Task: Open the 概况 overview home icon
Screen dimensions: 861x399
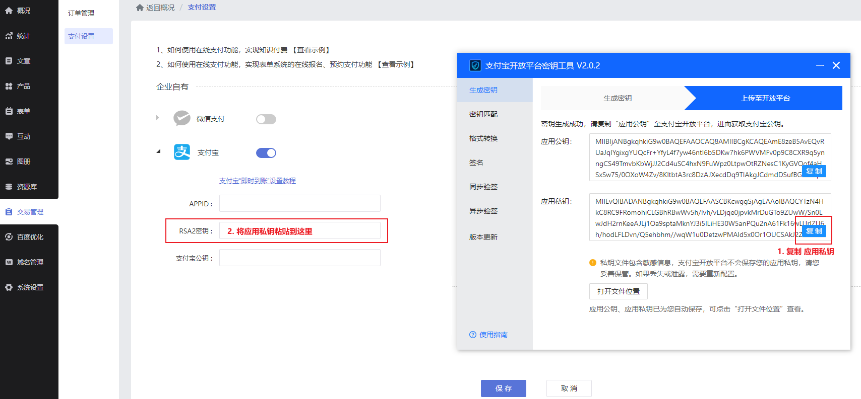Action: click(9, 11)
